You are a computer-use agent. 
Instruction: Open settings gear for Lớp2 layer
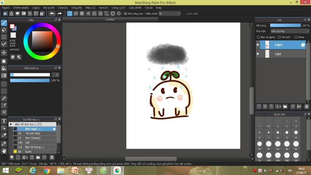pos(303,45)
